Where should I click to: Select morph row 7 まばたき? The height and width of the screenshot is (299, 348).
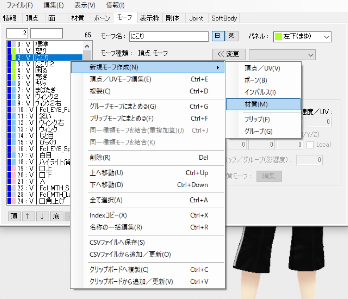[39, 90]
